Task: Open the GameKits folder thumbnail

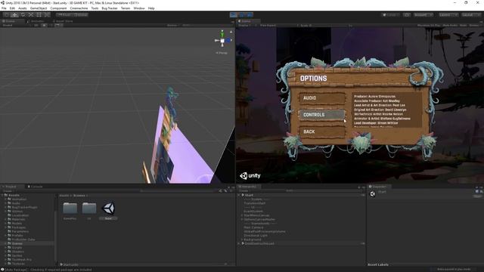Action: [x=70, y=209]
